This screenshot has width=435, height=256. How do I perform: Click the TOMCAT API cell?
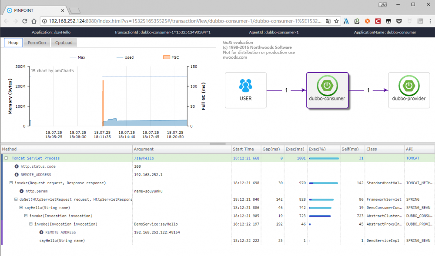tap(419, 158)
